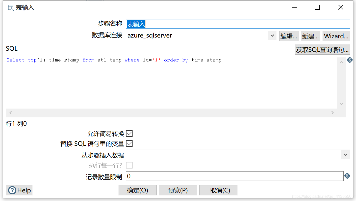Click the 新建... button
This screenshot has height=201, width=356.
[311, 36]
